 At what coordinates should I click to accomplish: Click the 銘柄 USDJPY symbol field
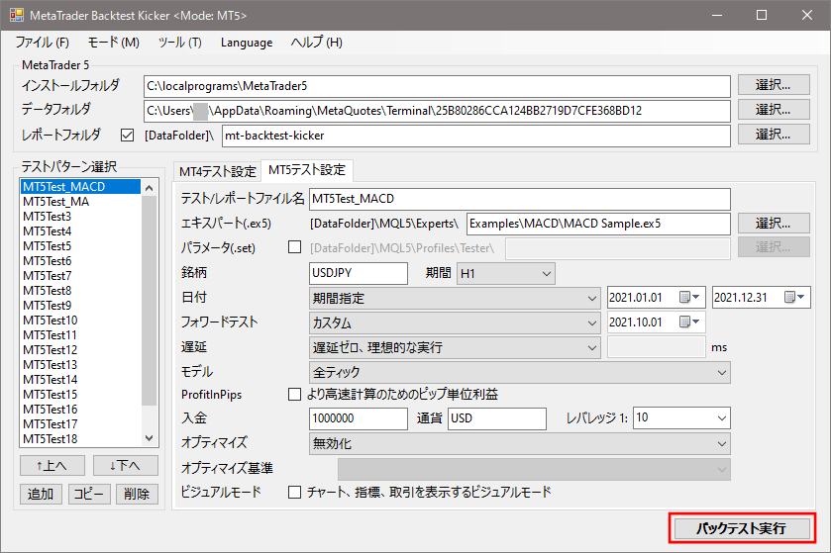tap(359, 274)
